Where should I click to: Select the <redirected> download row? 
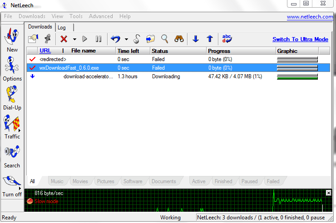pos(178,59)
